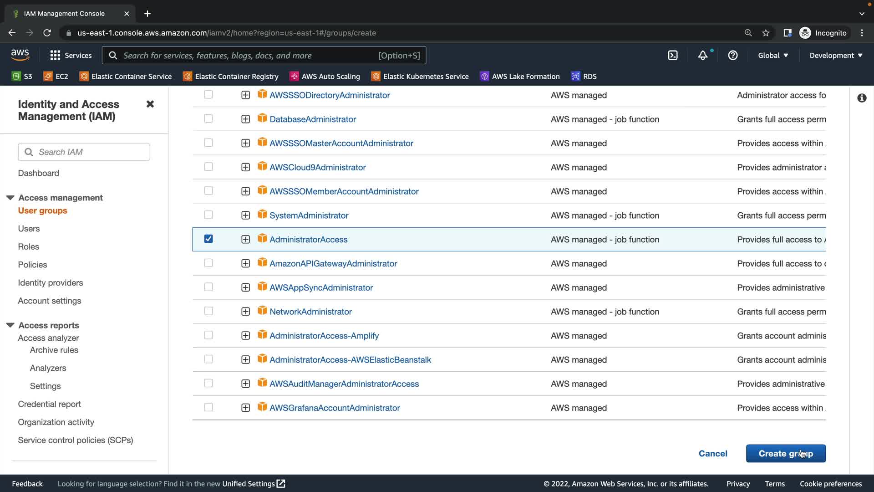Click the Create group button

(785, 453)
